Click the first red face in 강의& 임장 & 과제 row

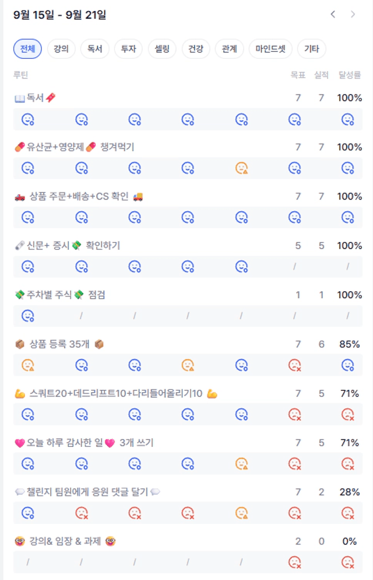[294, 562]
